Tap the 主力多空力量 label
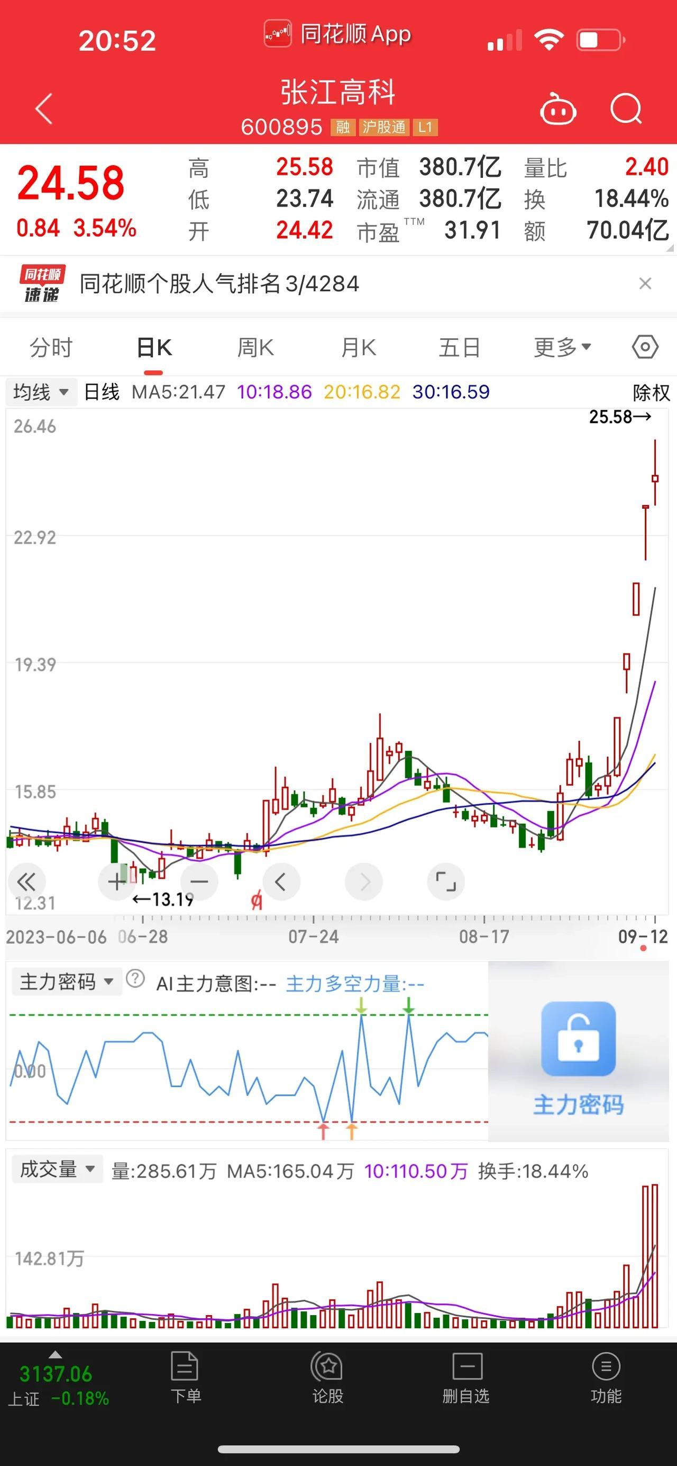The width and height of the screenshot is (677, 1466). pos(355,984)
